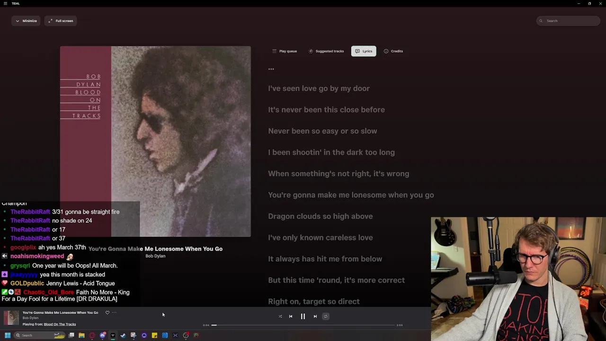Click the TIDAL search field

(568, 21)
